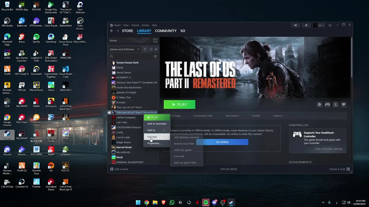Open controller layout icon beside gear
The image size is (369, 207).
327,104
